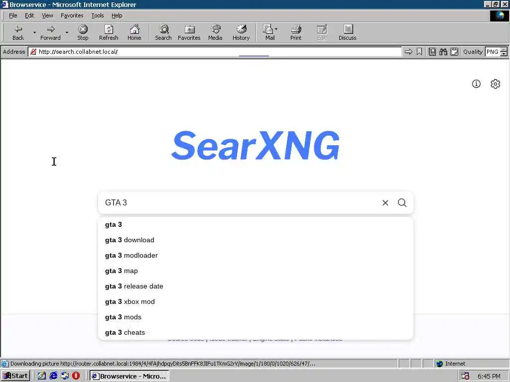Click the SearXNG logo

click(x=255, y=146)
